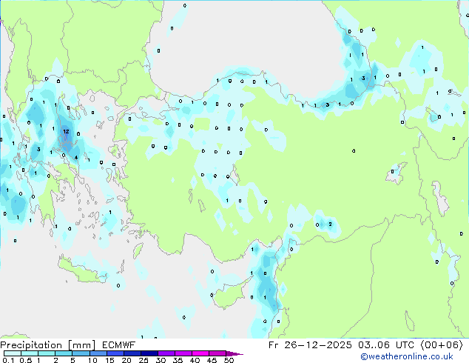The image size is (469, 363).
Task: Click the "20" legend scale label
Action: 126,360
